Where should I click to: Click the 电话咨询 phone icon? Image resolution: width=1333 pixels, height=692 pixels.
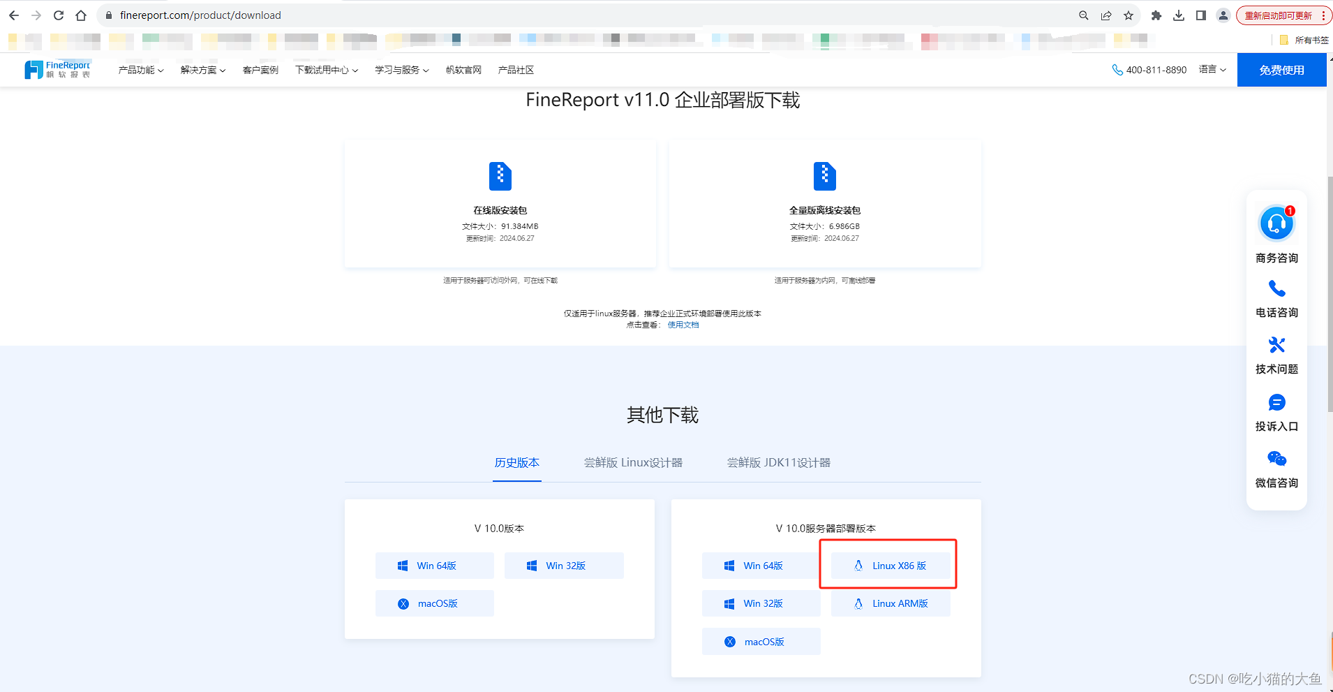(1276, 288)
